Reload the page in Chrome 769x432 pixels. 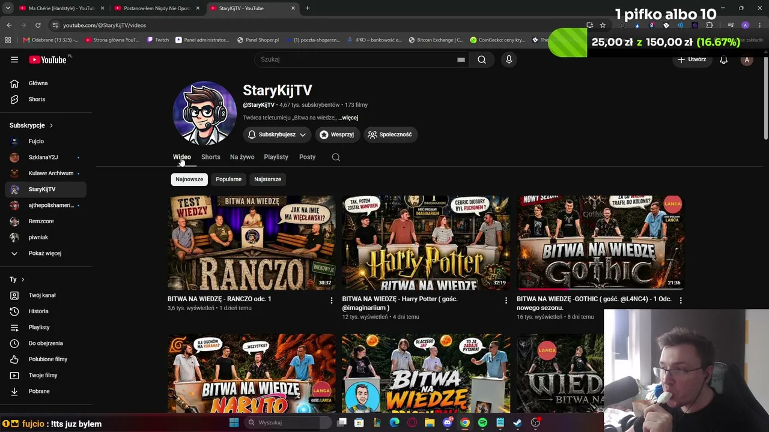point(38,25)
